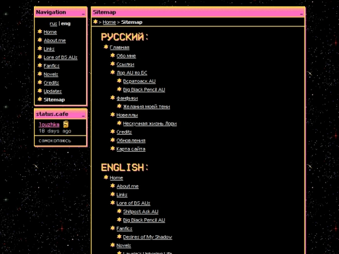Open the Главная link in the Russian sitemap
339x254 pixels.
pyautogui.click(x=119, y=47)
